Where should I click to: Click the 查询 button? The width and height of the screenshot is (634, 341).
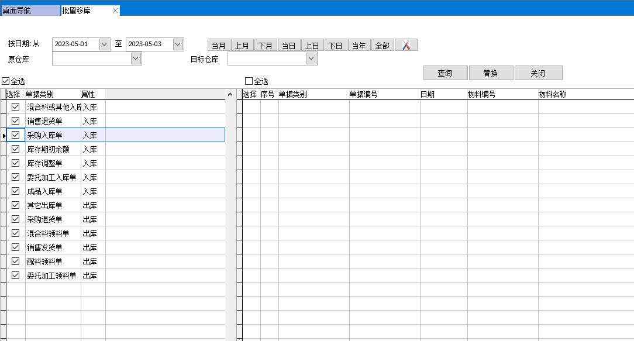445,73
